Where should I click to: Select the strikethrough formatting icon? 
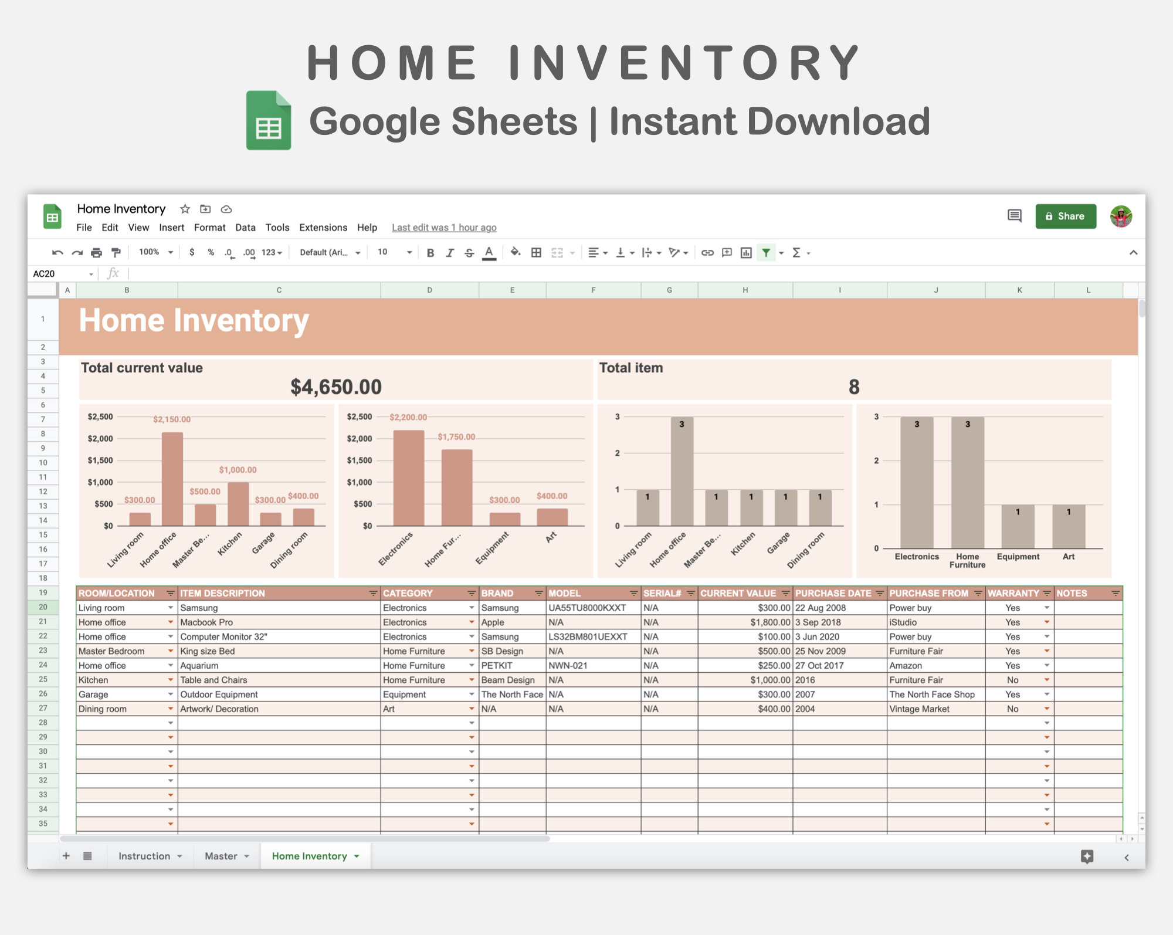[x=469, y=252]
